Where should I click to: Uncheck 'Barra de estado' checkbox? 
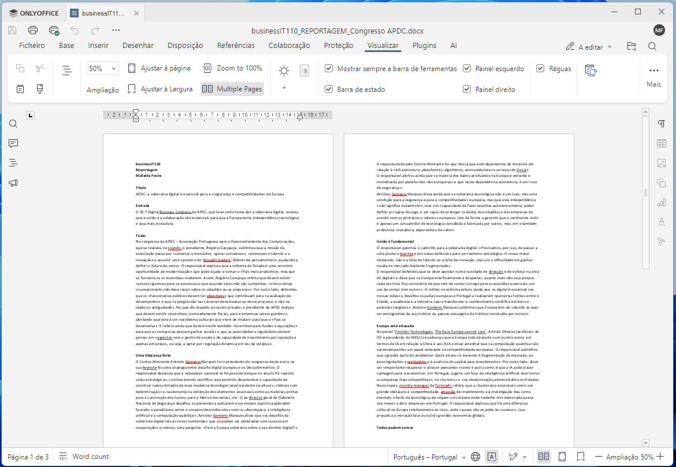329,89
